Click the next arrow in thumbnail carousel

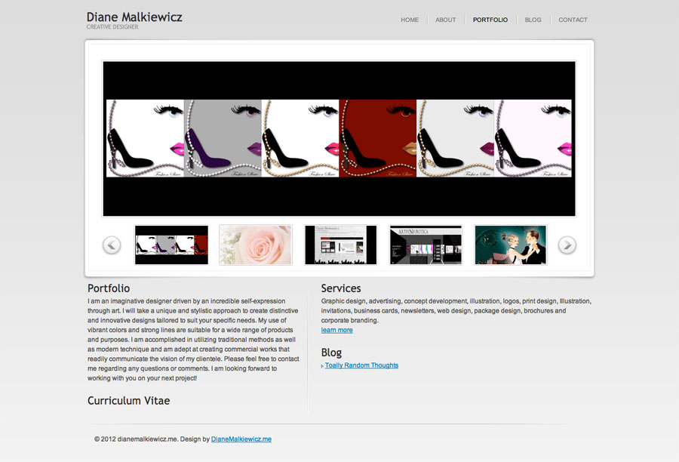point(567,245)
